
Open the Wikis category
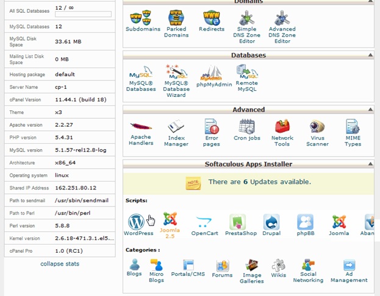pyautogui.click(x=279, y=269)
